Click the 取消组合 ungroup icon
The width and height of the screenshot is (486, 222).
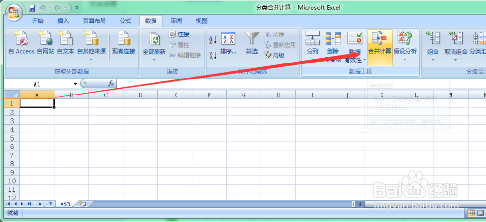(456, 39)
